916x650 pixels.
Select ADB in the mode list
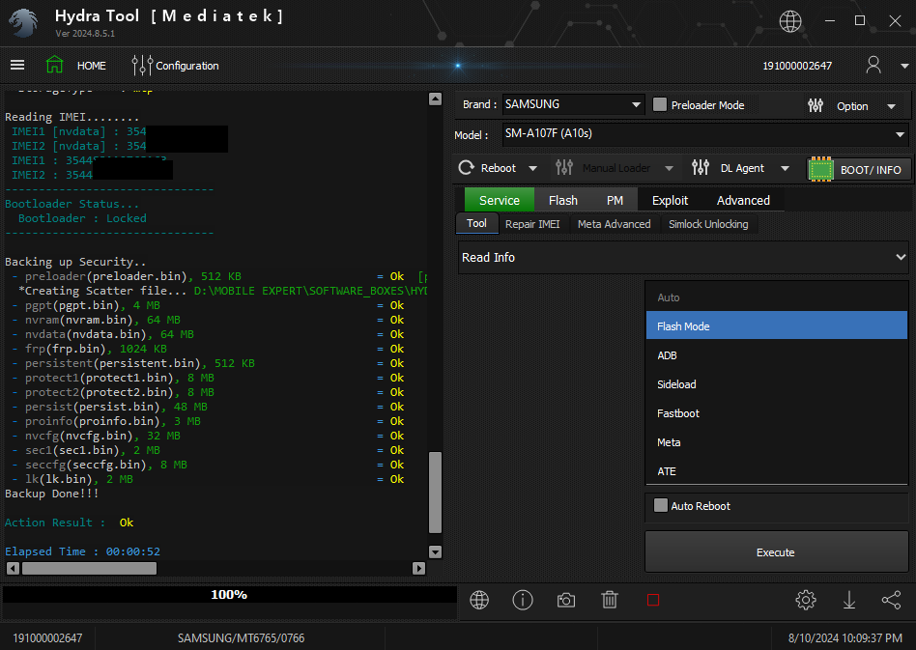tap(777, 355)
